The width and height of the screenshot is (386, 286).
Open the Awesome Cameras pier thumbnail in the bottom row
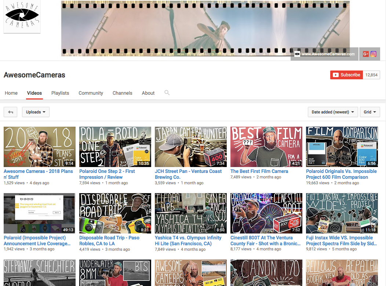[191, 273]
